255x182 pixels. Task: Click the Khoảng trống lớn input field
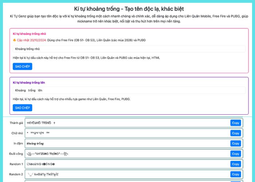tap(129, 90)
